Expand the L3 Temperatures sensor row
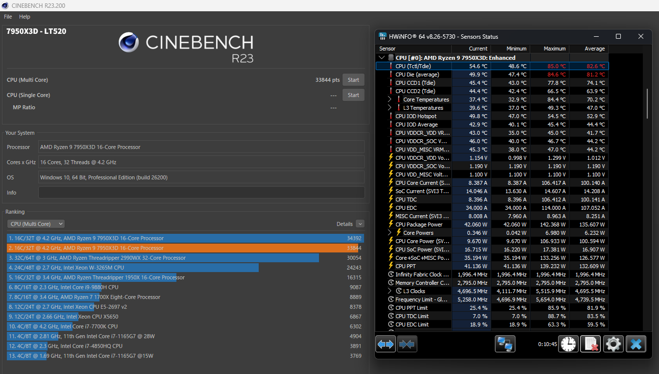This screenshot has height=374, width=659. pos(390,108)
